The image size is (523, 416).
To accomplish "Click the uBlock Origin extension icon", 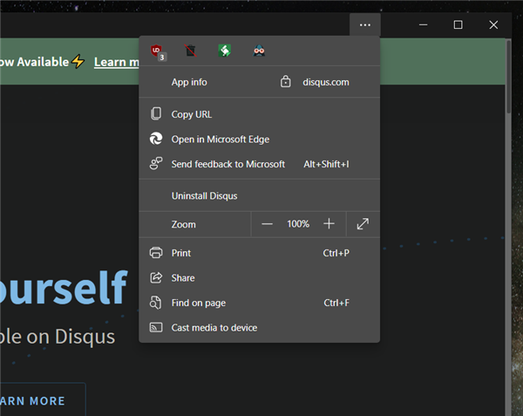I will click(x=156, y=51).
